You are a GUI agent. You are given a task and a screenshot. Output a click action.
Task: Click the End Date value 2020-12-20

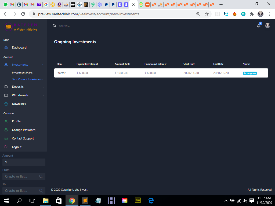click(221, 73)
